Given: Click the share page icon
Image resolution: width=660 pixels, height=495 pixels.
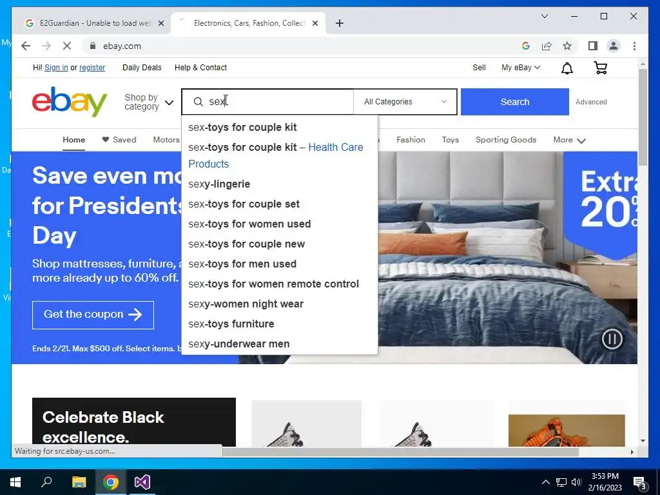Looking at the screenshot, I should click(547, 46).
